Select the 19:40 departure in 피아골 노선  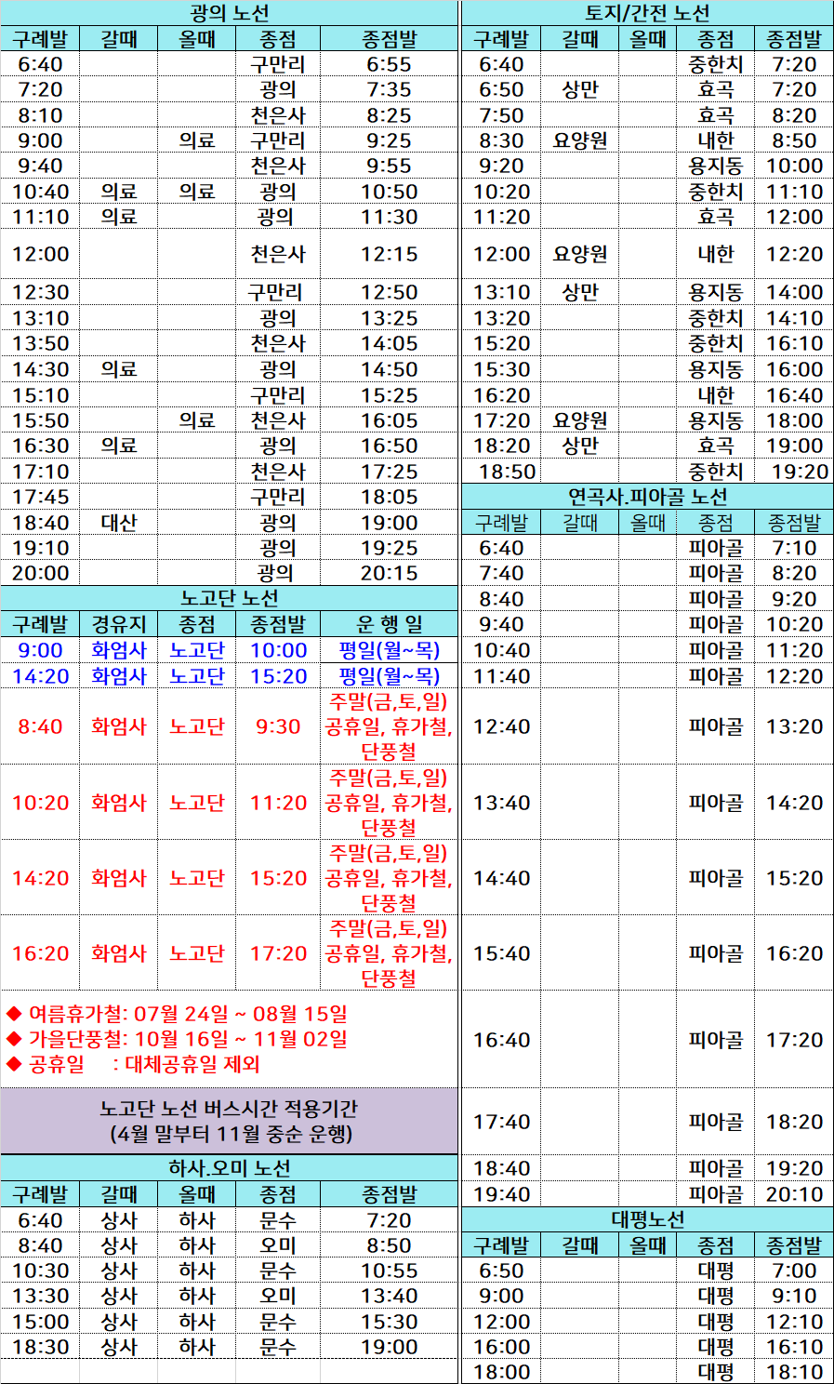(x=501, y=1194)
